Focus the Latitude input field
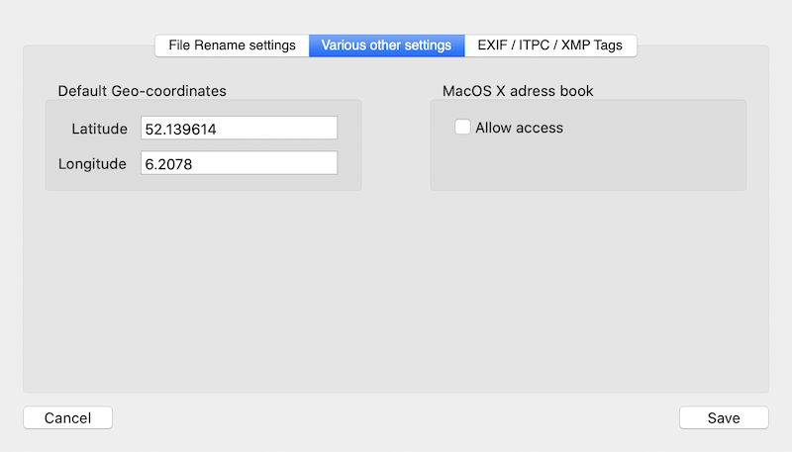The height and width of the screenshot is (452, 792). coord(239,129)
